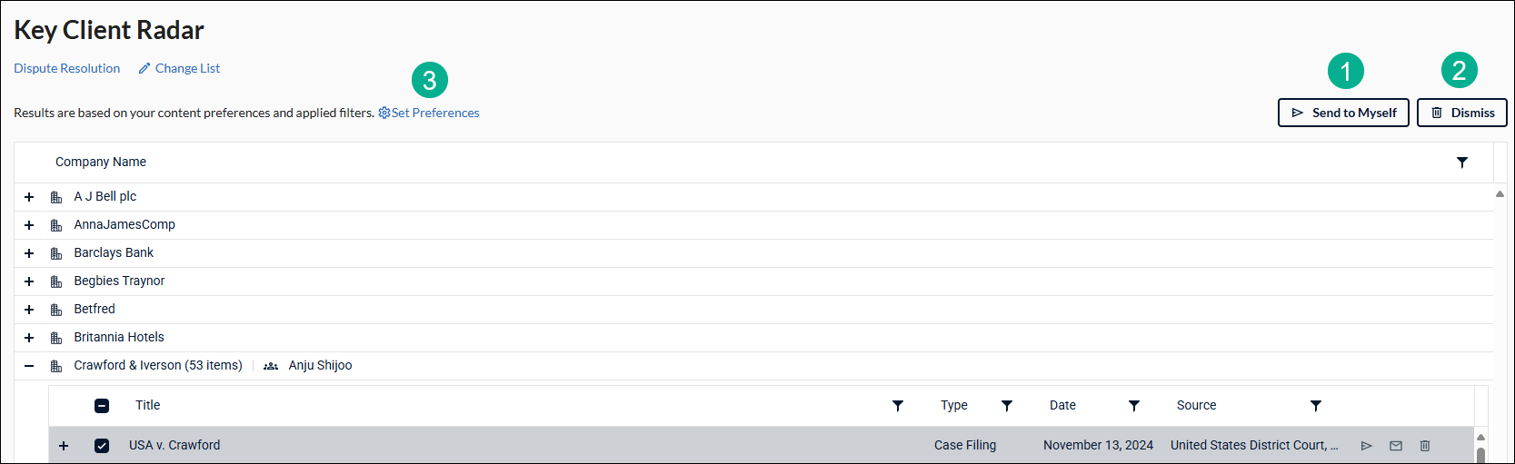Open the Date column filter icon
The width and height of the screenshot is (1515, 464).
(x=1134, y=406)
